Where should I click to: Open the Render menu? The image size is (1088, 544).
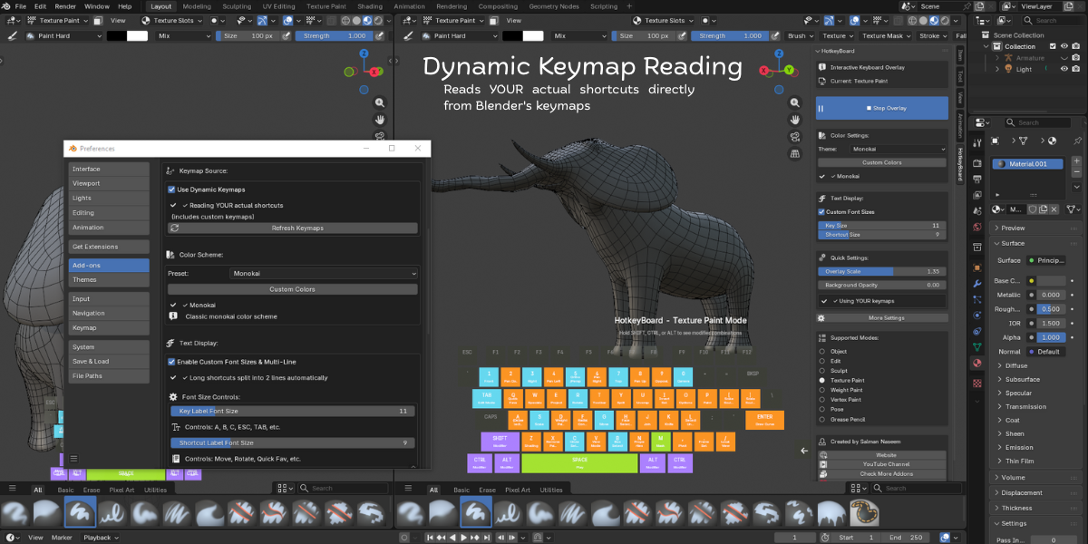click(x=65, y=6)
